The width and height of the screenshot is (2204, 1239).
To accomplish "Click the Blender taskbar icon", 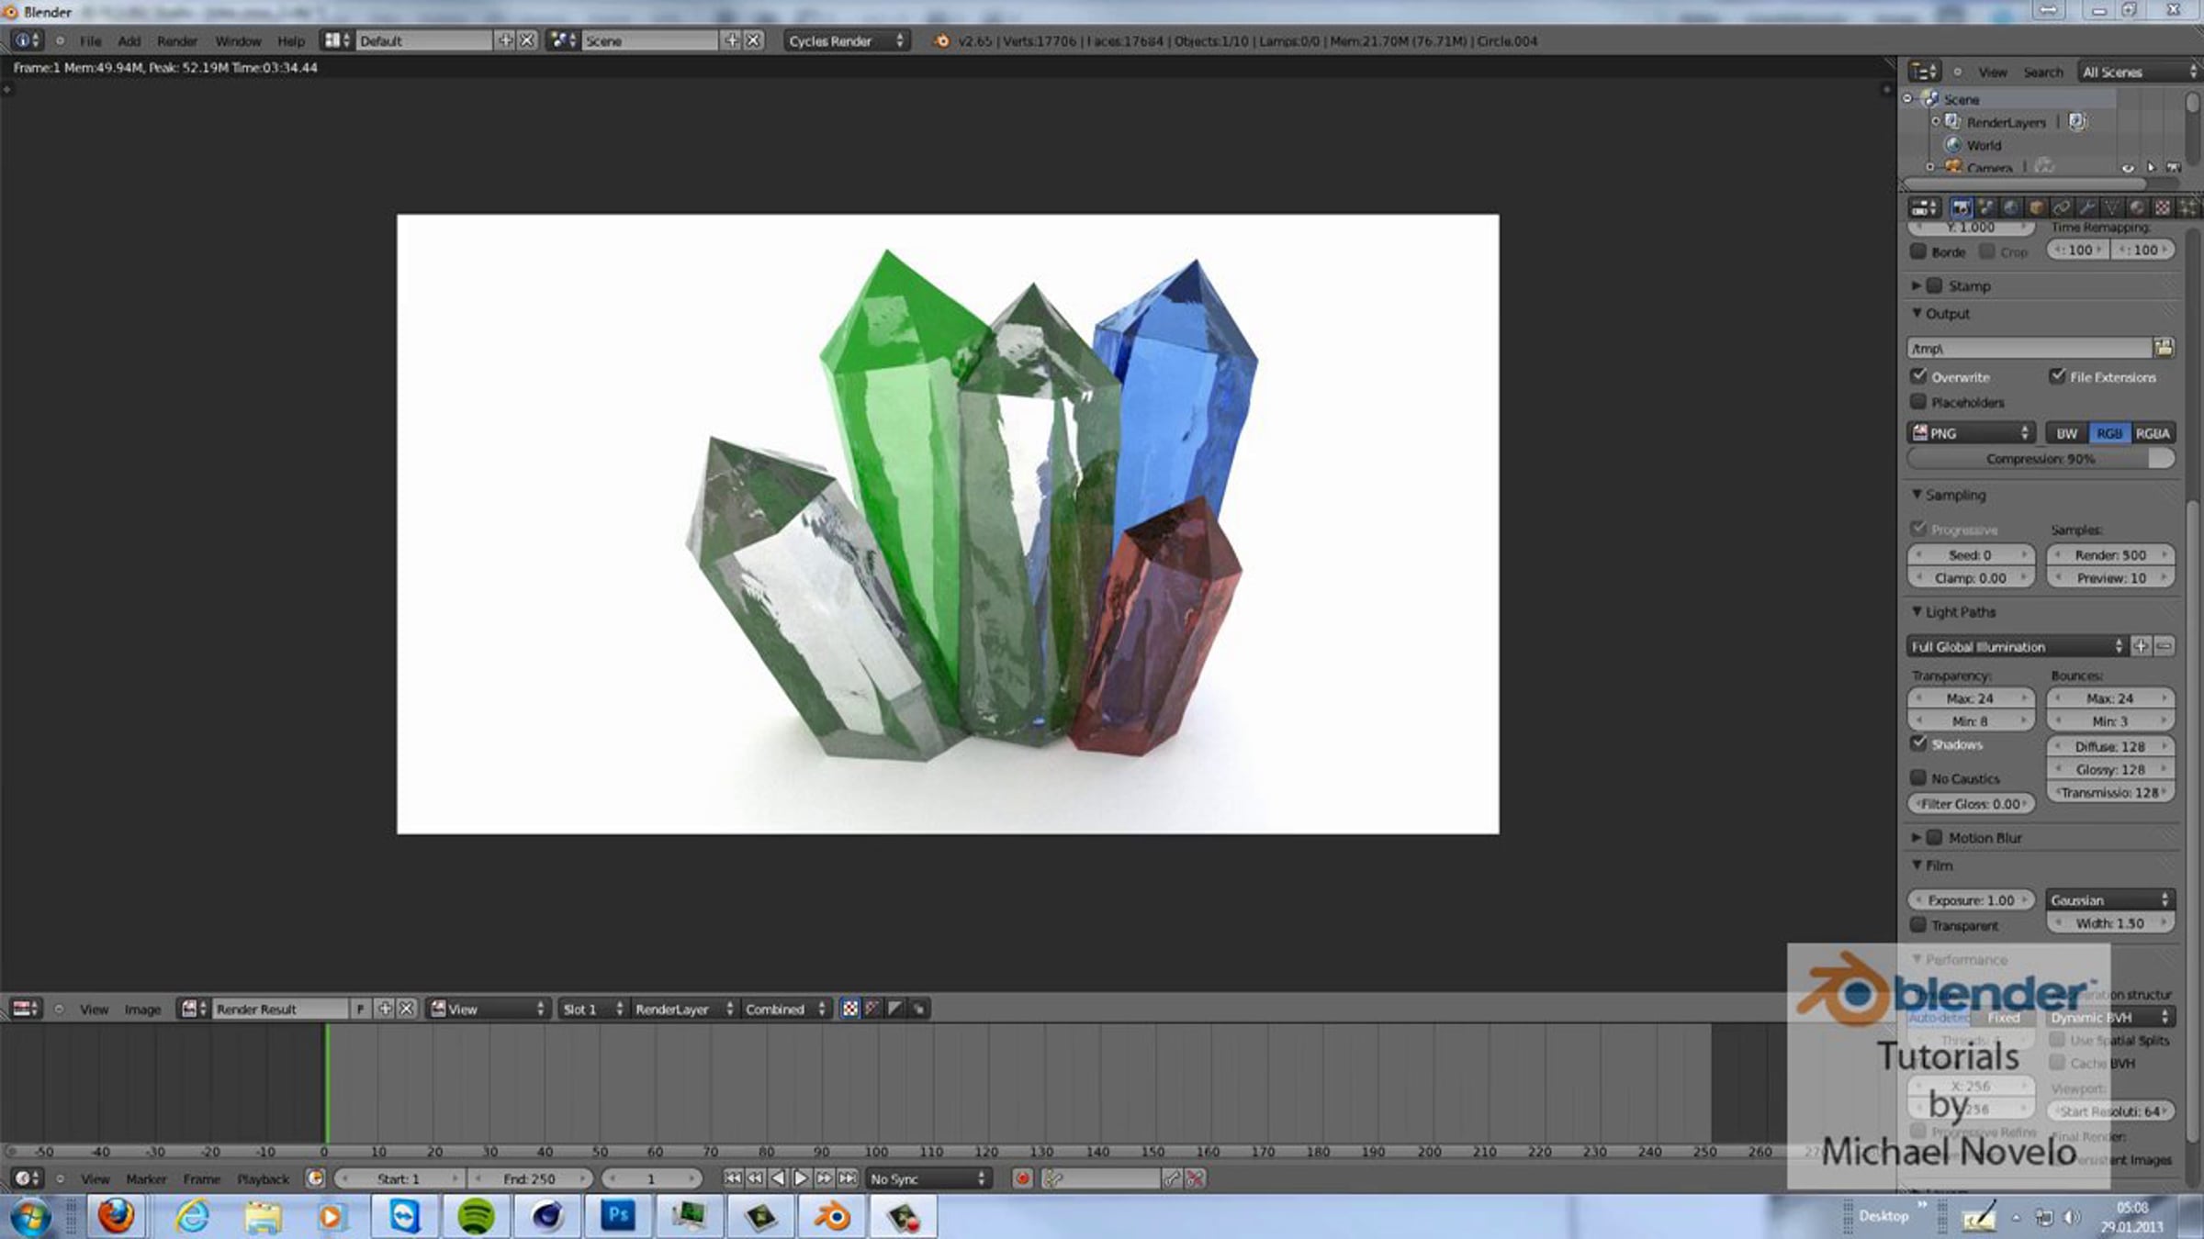I will pyautogui.click(x=832, y=1217).
